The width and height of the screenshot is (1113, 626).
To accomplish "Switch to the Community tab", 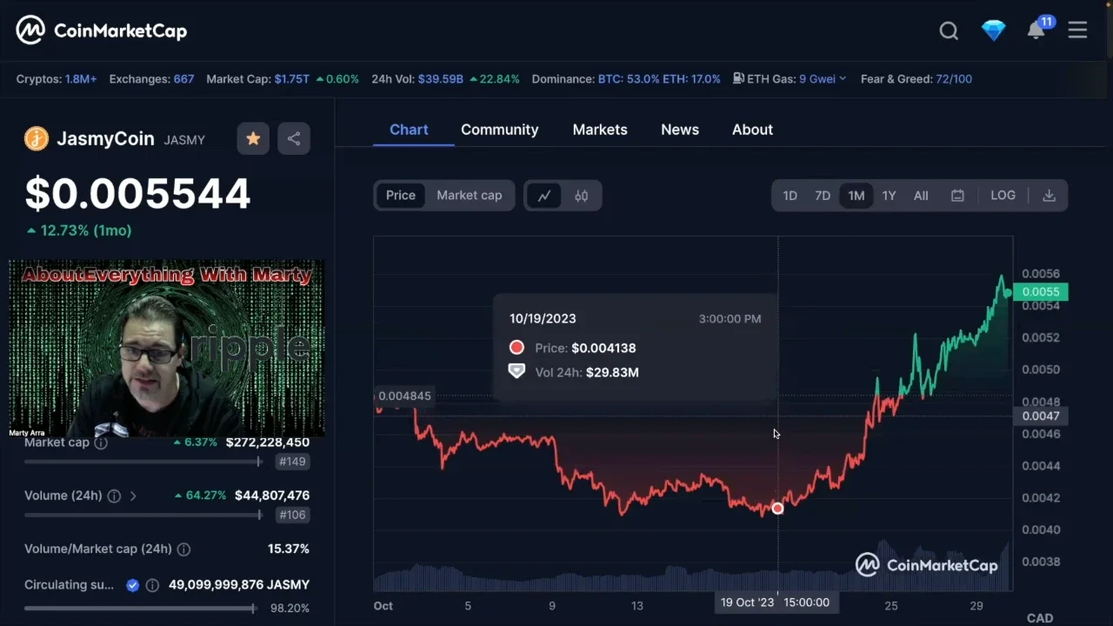I will pos(499,130).
